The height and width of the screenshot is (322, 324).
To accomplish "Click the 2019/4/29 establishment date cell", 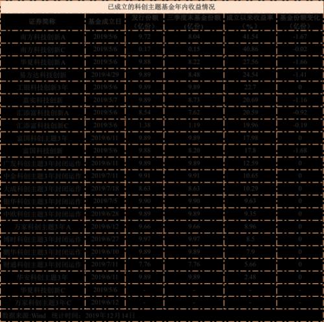I will 105,75.
